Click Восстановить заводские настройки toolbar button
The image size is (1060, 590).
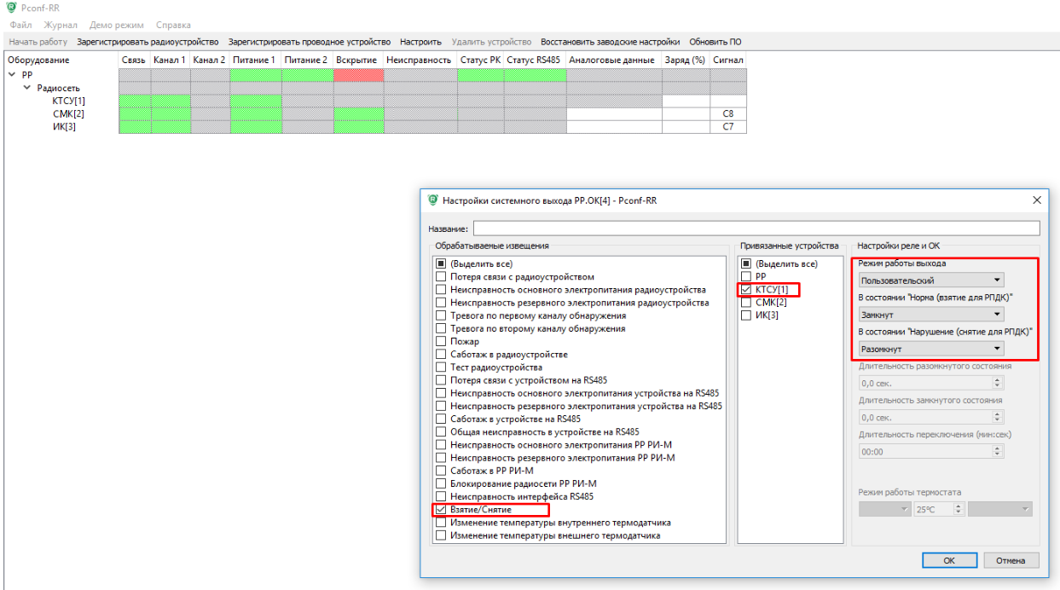pyautogui.click(x=610, y=42)
